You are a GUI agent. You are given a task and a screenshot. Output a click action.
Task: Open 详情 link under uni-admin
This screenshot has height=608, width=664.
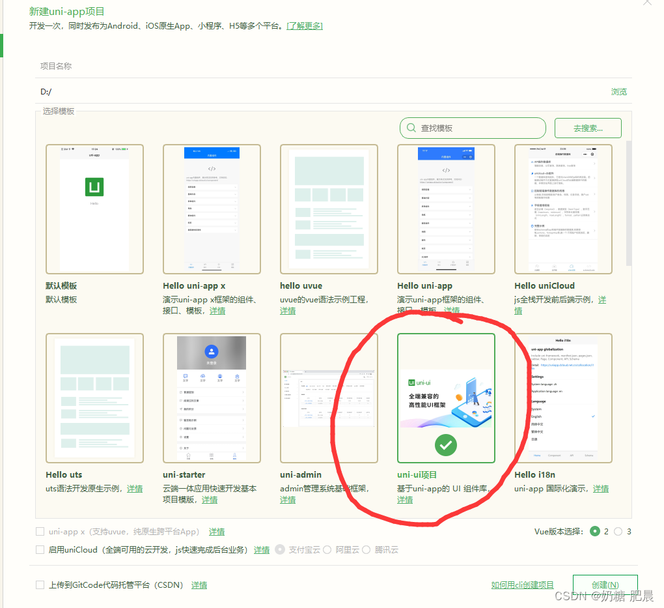point(288,499)
